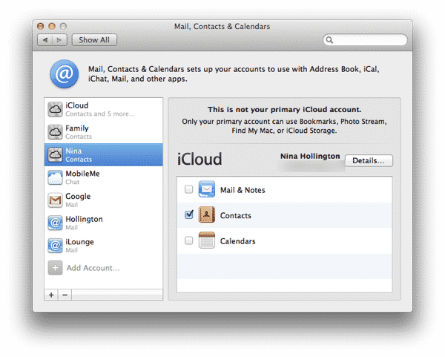The width and height of the screenshot is (445, 357).
Task: Click the Contacts address book icon
Action: click(207, 214)
